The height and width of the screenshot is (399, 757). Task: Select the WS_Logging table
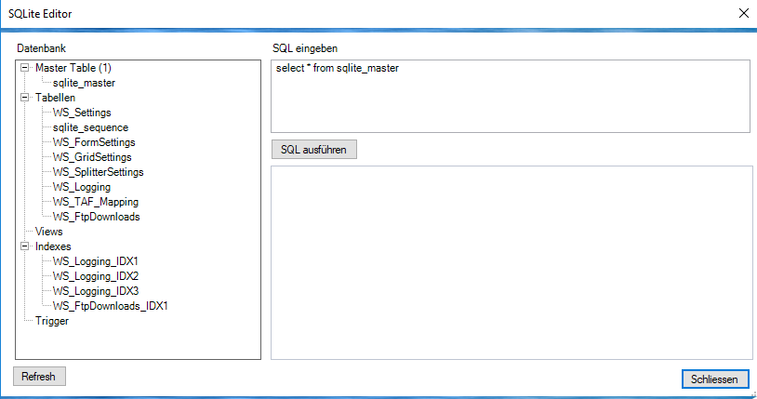pyautogui.click(x=82, y=187)
